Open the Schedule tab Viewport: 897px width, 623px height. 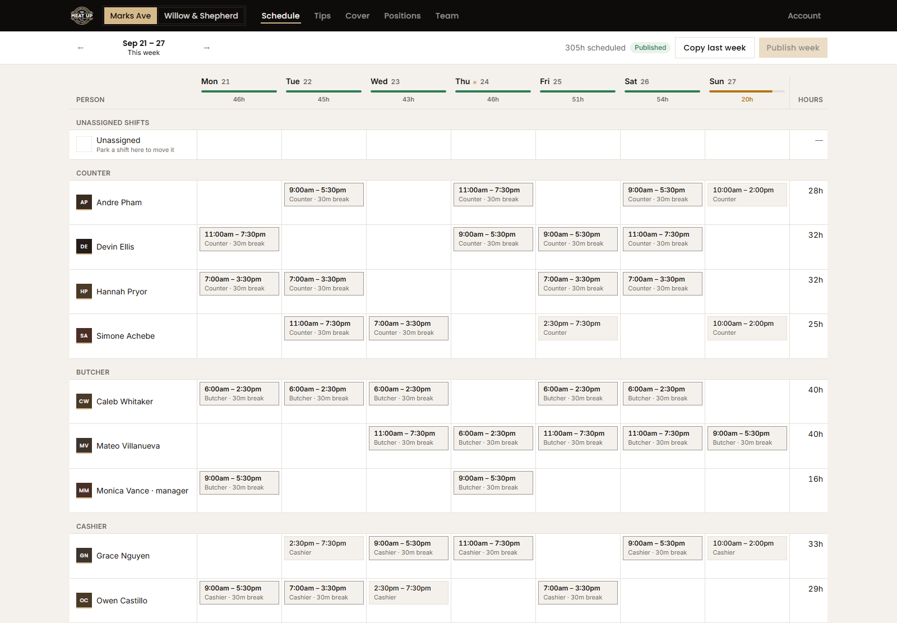coord(280,16)
